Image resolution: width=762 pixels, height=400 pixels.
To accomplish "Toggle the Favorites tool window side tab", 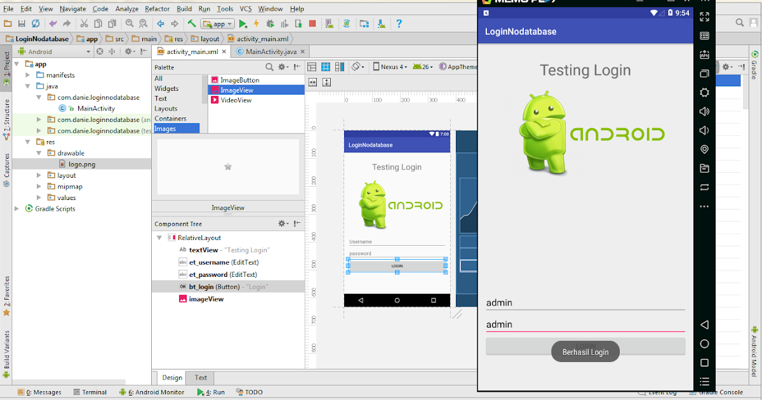I will tap(6, 295).
